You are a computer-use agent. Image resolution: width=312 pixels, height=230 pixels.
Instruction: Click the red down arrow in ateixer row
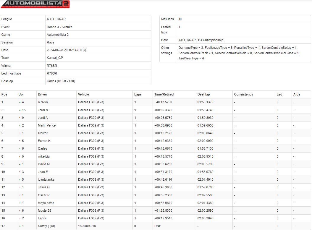tap(20, 133)
